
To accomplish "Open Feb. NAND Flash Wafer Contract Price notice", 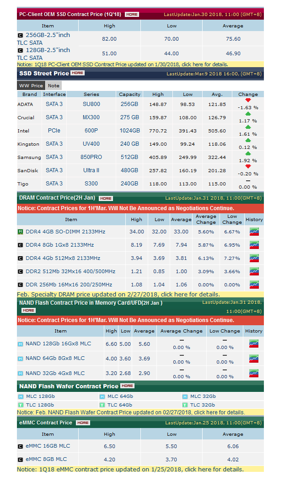I will pos(131,412).
